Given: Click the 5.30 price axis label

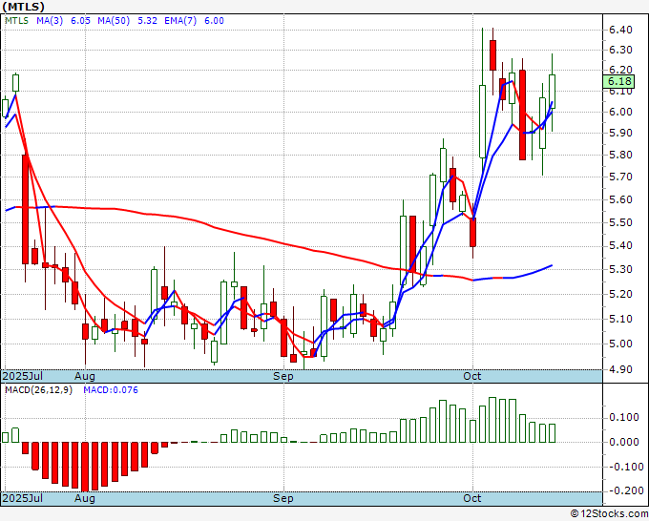Looking at the screenshot, I should [x=620, y=269].
